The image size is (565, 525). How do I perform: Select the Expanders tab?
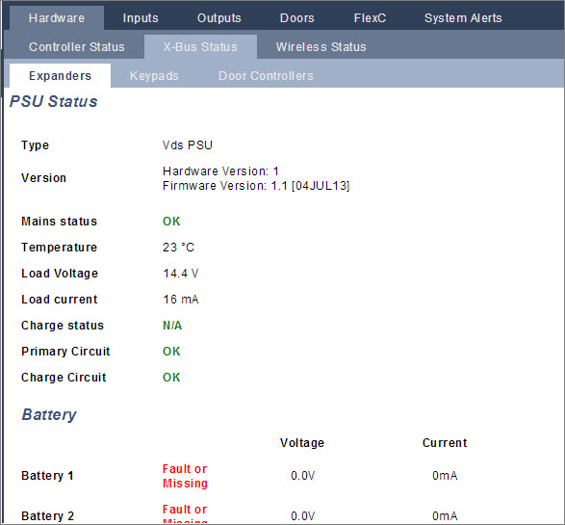pos(61,76)
